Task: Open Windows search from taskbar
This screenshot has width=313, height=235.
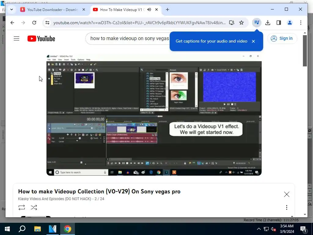Action: tap(22, 229)
